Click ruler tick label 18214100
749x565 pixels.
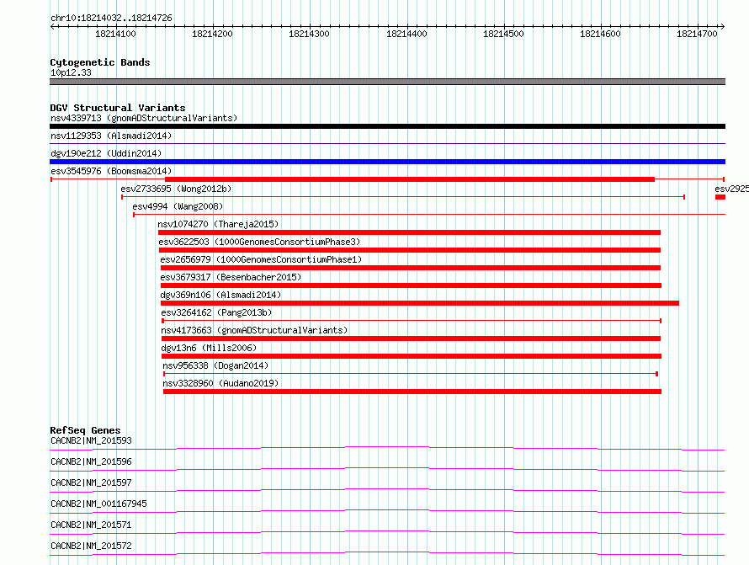(x=115, y=34)
